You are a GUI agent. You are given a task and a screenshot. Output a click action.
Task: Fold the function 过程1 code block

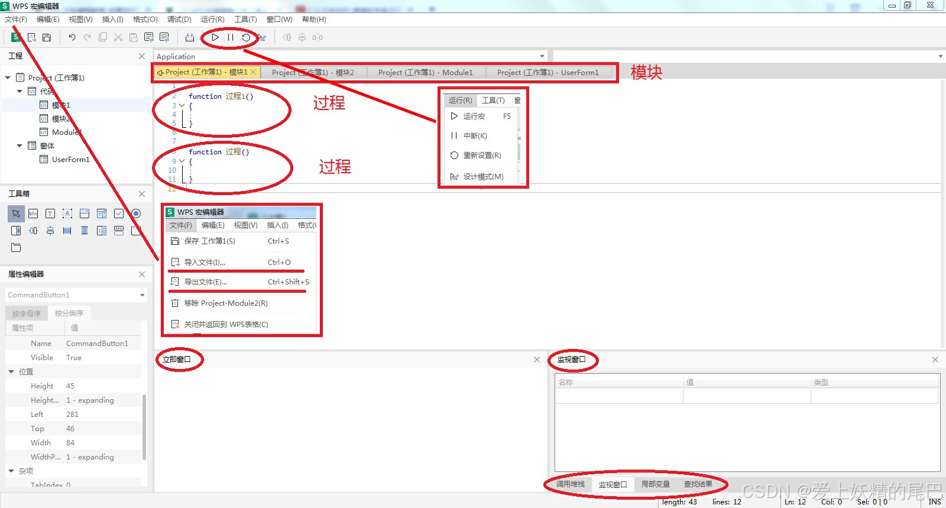(x=182, y=105)
